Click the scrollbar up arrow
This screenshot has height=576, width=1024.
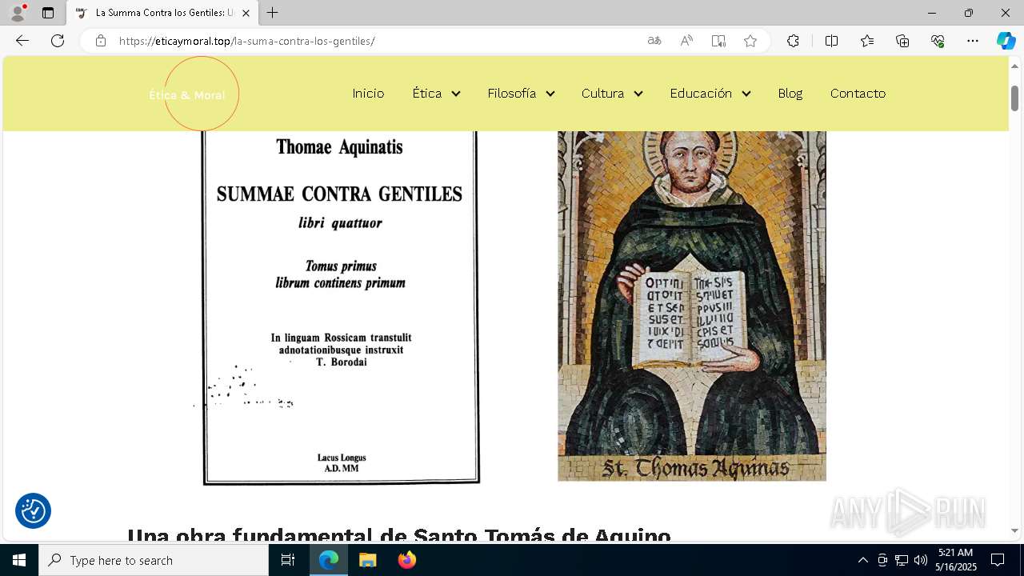[1014, 66]
